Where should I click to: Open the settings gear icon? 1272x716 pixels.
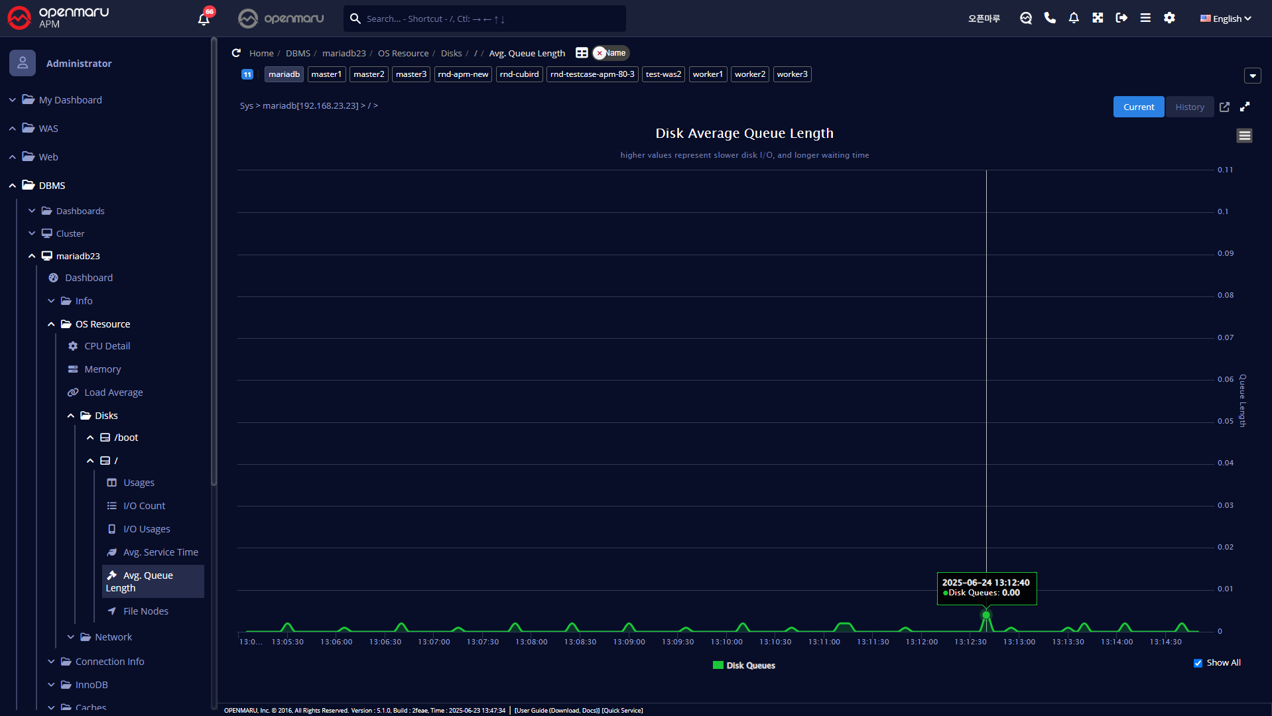[1169, 18]
